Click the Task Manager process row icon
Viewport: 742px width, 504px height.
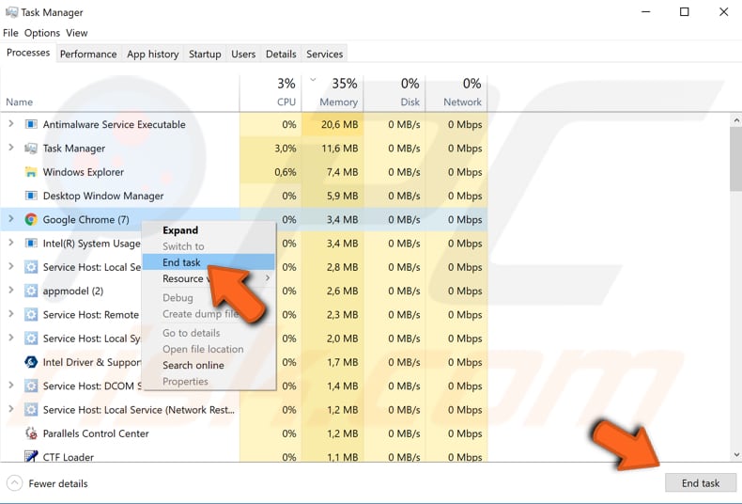point(31,149)
